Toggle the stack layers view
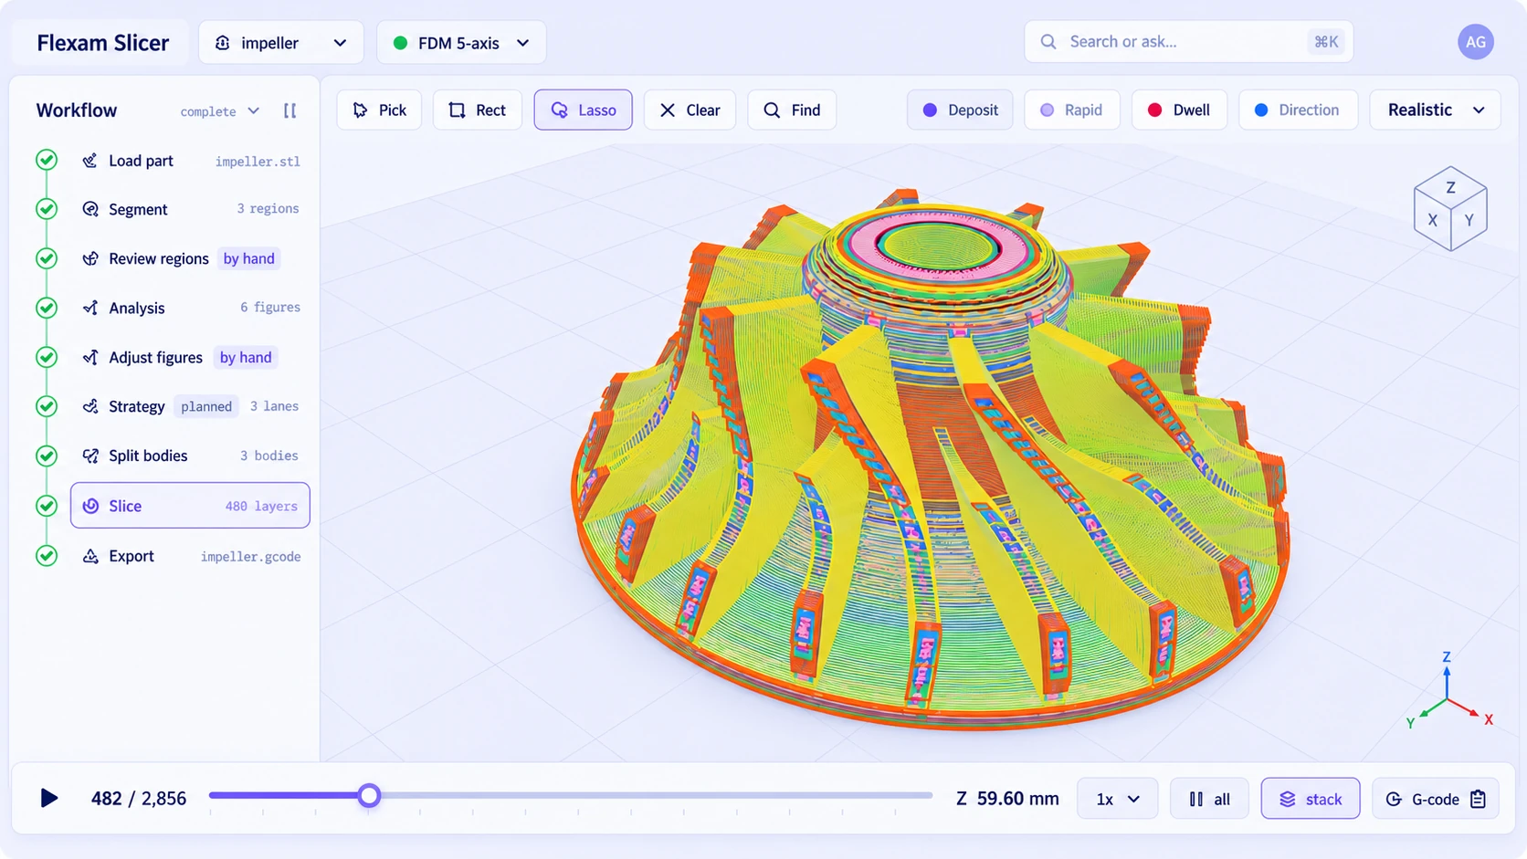The height and width of the screenshot is (859, 1527). tap(1311, 799)
